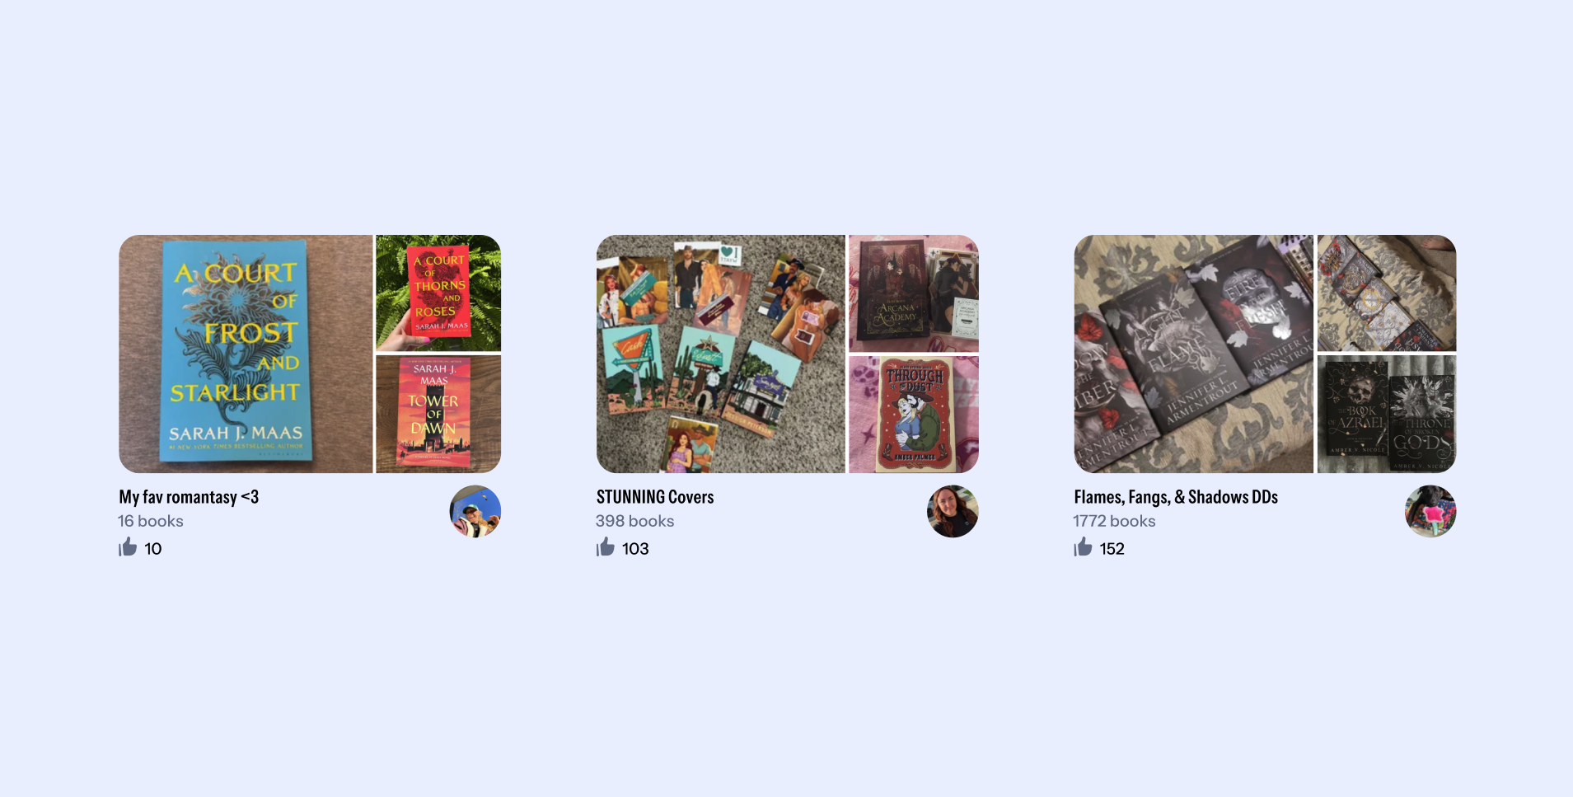The image size is (1573, 797).
Task: Open the My fav romantasy <3 title
Action: [189, 497]
